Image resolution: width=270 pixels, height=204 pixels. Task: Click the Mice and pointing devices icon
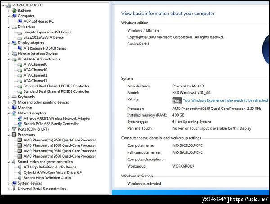point(14,102)
